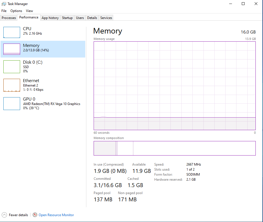The width and height of the screenshot is (263, 222).
Task: Switch to the App history tab
Action: (x=50, y=18)
